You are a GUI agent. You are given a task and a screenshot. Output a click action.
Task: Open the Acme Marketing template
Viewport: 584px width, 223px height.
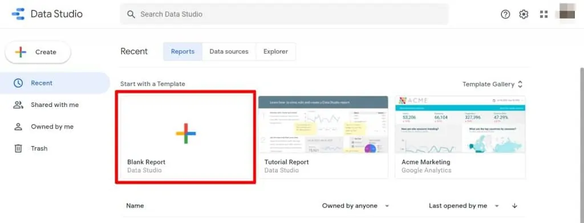coord(460,137)
